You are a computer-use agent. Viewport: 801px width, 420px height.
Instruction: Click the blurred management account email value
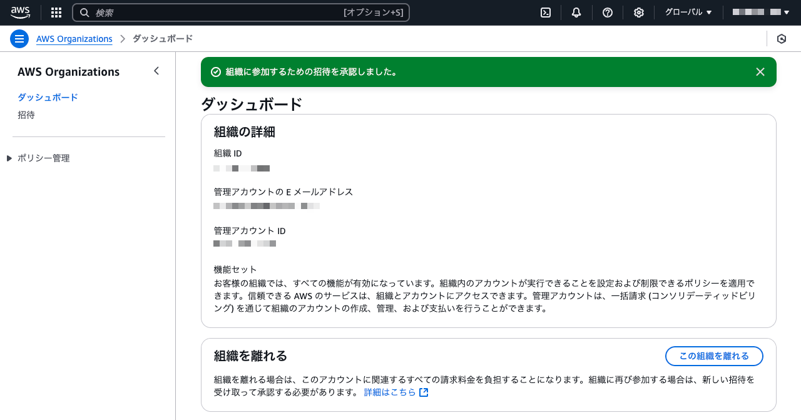tap(267, 206)
